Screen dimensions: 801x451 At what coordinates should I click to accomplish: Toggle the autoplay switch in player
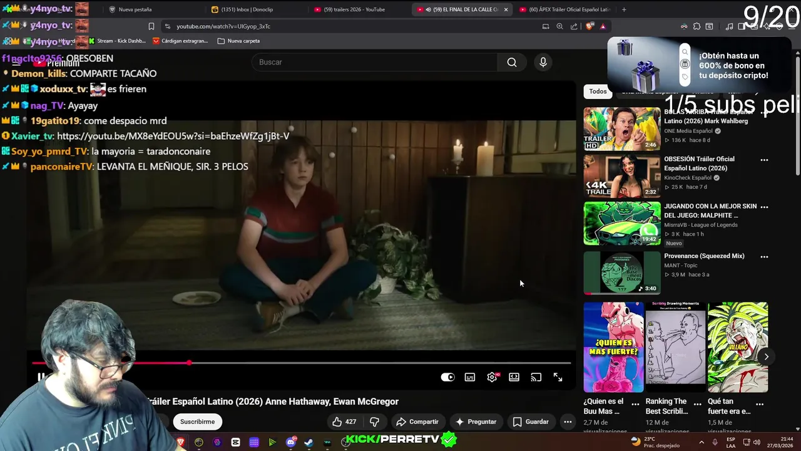[448, 377]
